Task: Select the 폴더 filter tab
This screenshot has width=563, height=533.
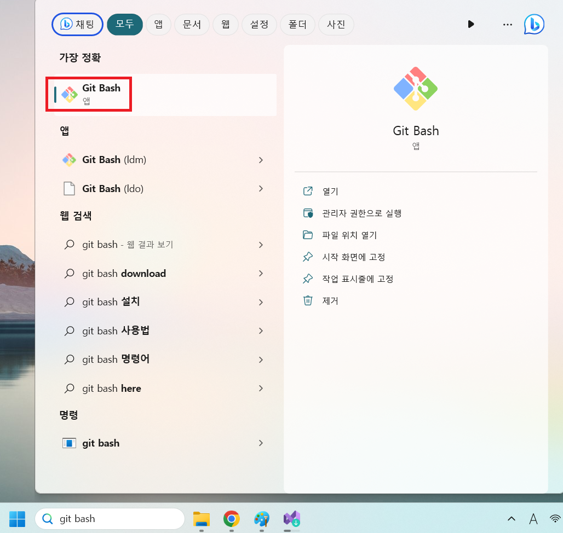Action: [298, 25]
